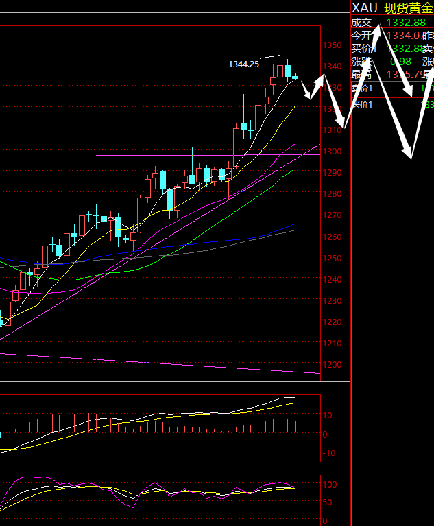The width and height of the screenshot is (434, 526).
Task: Click the 1280 price axis label
Action: (332, 194)
